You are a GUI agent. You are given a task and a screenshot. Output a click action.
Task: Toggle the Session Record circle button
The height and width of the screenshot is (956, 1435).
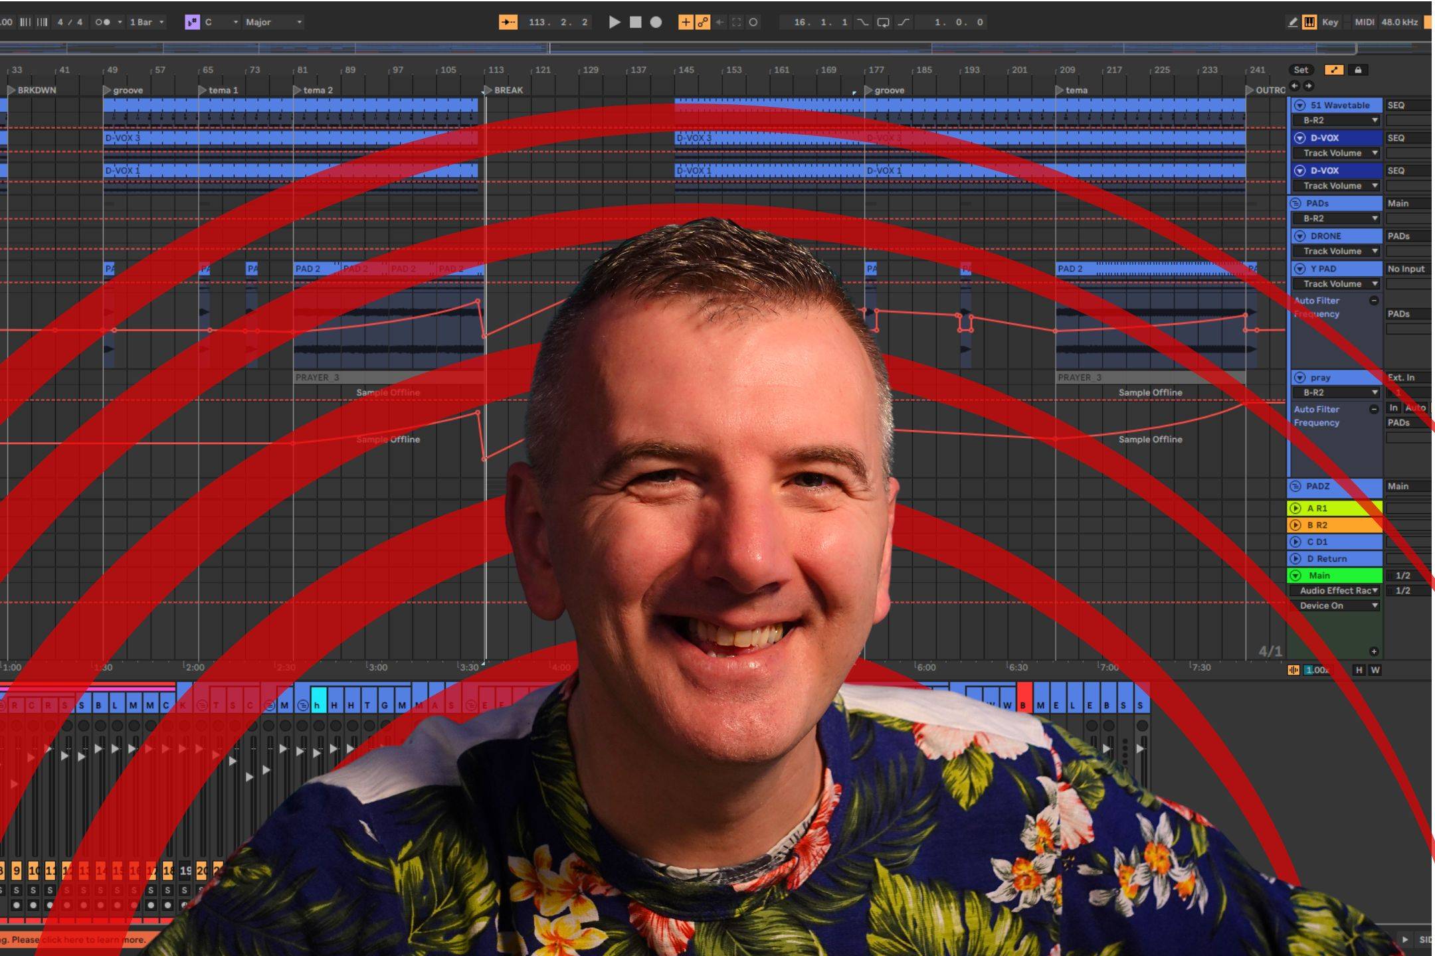click(753, 22)
